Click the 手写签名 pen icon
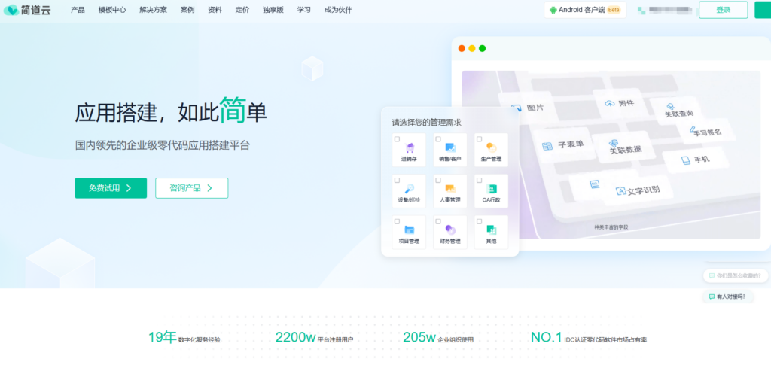 [x=693, y=130]
